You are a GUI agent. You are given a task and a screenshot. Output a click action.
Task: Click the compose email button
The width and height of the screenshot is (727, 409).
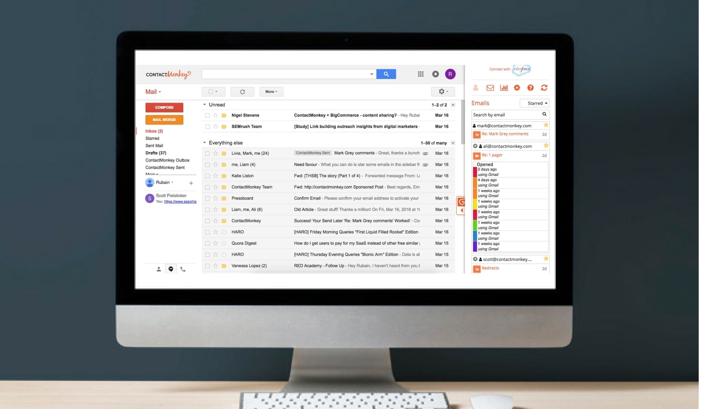coord(164,107)
